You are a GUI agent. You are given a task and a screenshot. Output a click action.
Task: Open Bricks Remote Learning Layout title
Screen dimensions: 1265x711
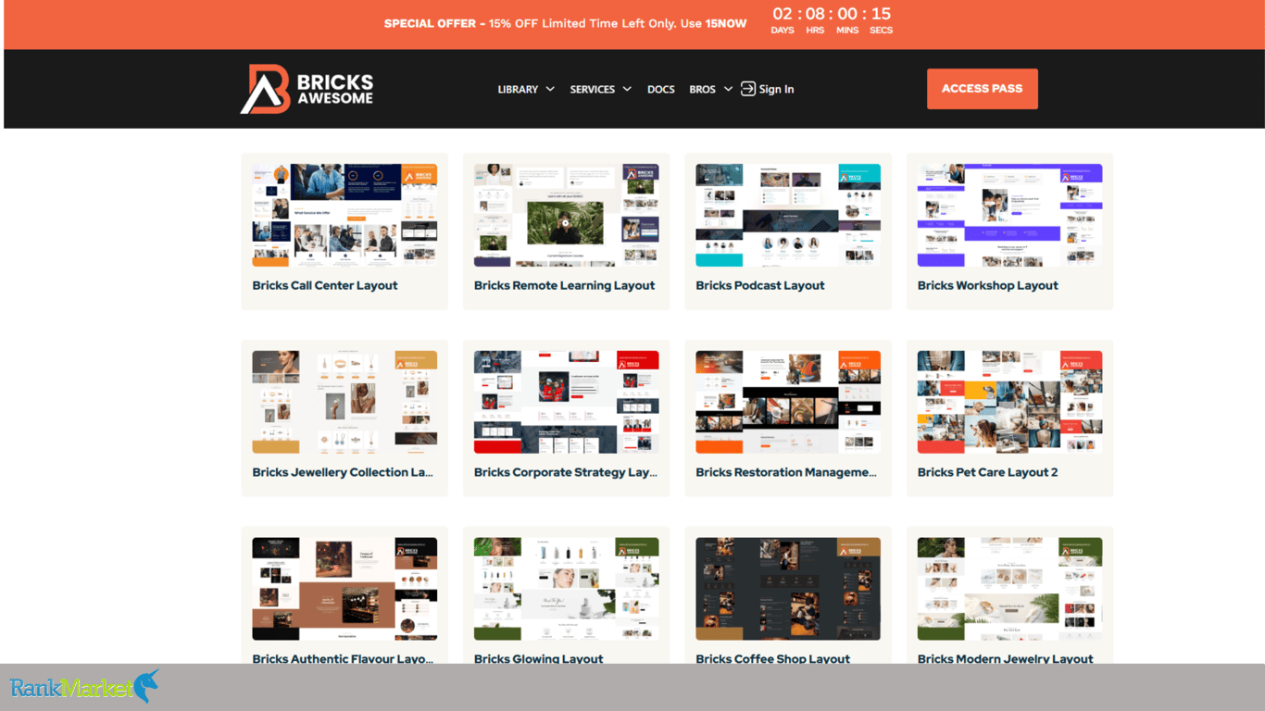564,285
